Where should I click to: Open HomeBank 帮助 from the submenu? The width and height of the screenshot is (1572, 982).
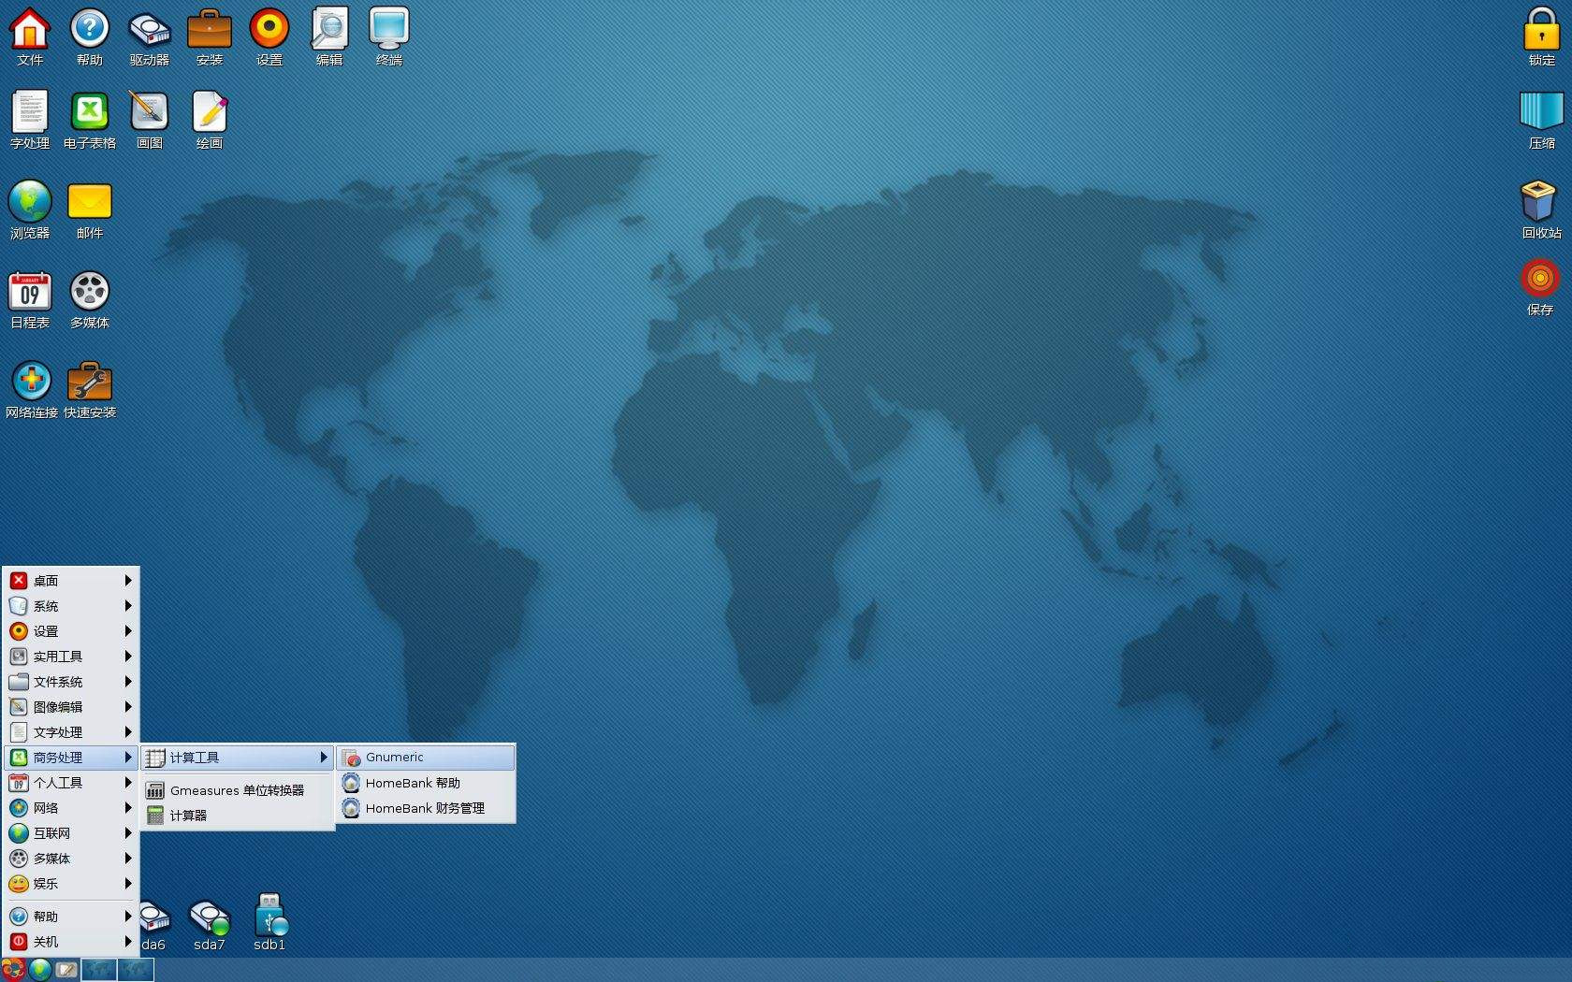426,783
